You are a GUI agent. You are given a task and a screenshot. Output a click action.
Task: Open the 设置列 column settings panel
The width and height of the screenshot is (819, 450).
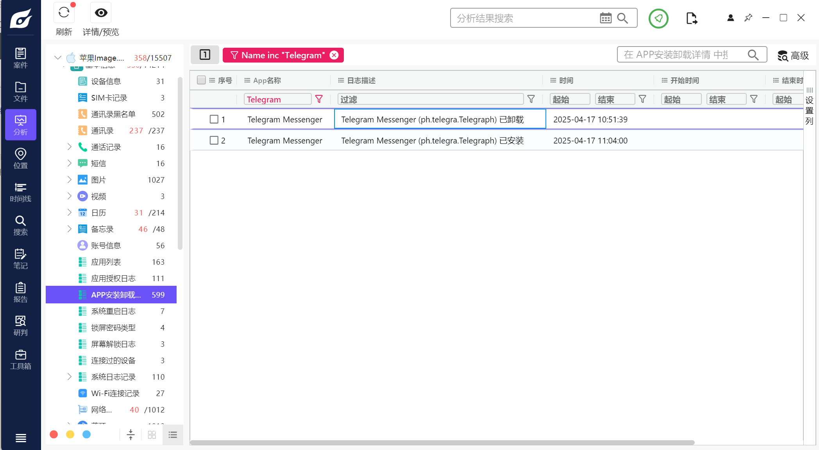pyautogui.click(x=809, y=106)
